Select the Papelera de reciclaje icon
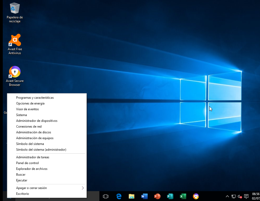 tap(15, 8)
